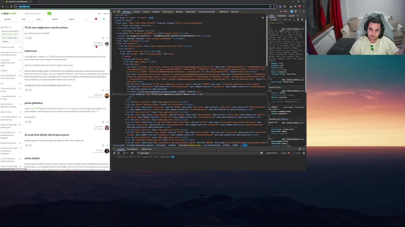Viewport: 405px width, 227px height.
Task: Open the top context dropdown in console
Action: pyautogui.click(x=125, y=153)
